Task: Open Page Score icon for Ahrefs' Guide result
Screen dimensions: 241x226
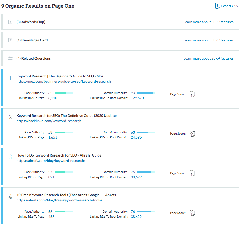Action: (192, 173)
